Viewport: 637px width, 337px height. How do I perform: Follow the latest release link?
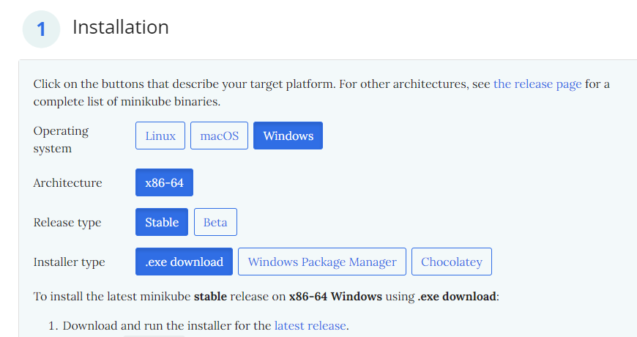[x=310, y=325]
